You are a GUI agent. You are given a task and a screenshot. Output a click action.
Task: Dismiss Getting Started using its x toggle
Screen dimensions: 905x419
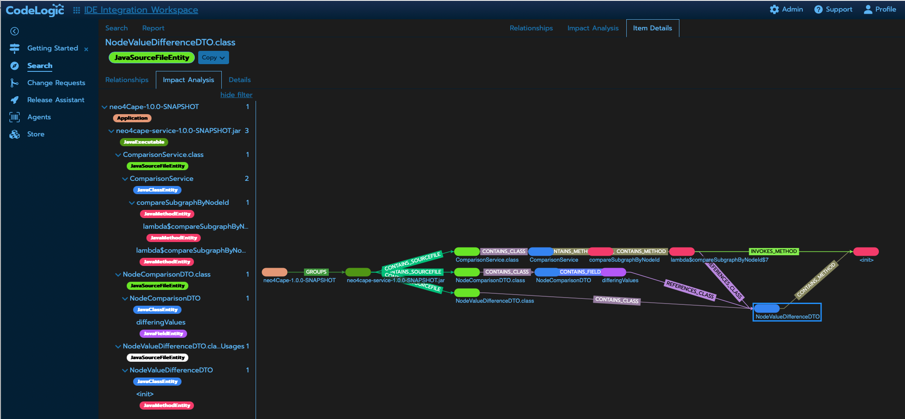(86, 49)
